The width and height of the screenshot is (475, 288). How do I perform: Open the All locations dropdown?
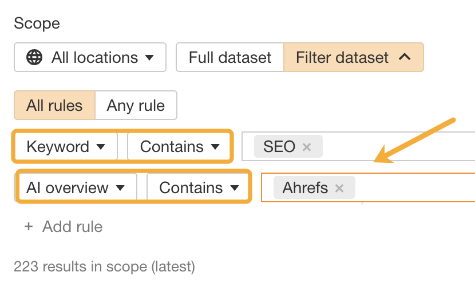(94, 58)
